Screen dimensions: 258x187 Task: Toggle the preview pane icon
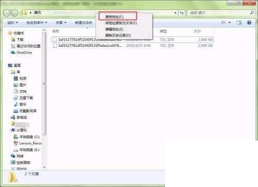pyautogui.click(x=239, y=23)
